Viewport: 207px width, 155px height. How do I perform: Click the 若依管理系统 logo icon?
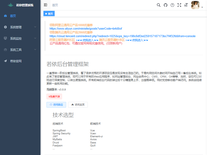coord(11,5)
